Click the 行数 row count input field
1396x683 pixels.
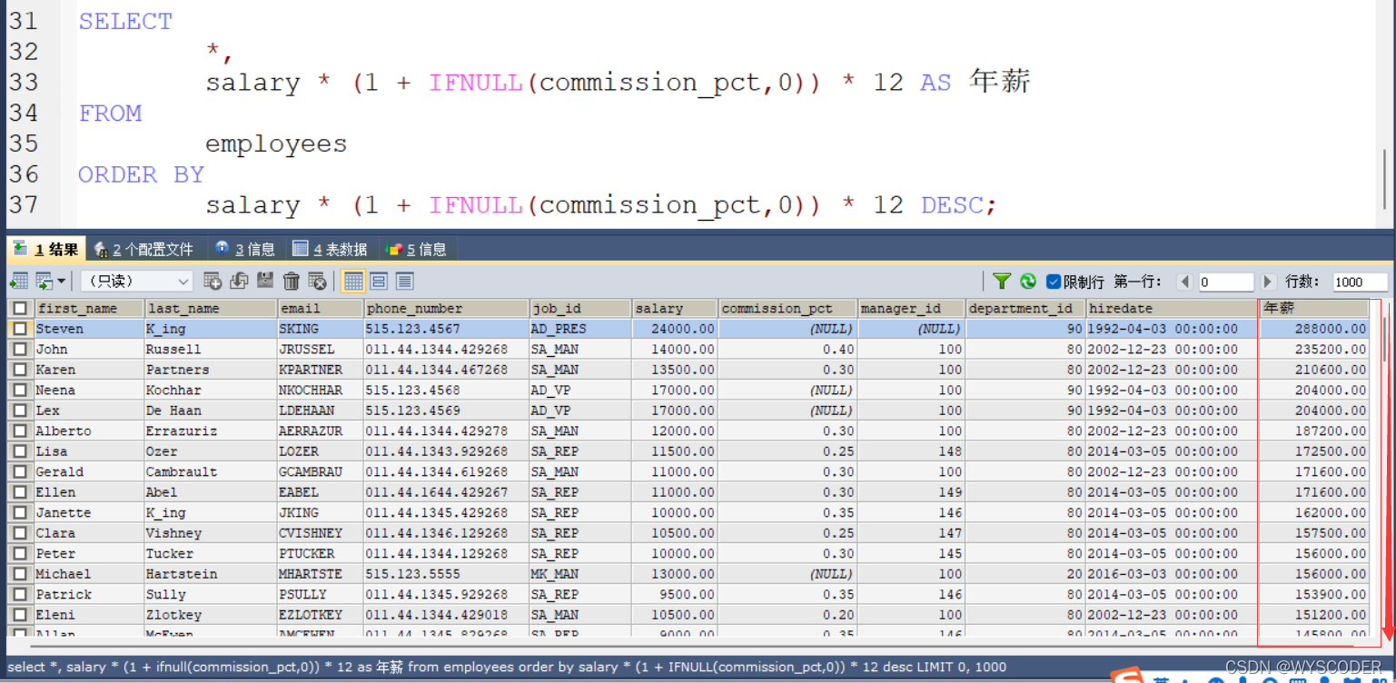[1360, 282]
